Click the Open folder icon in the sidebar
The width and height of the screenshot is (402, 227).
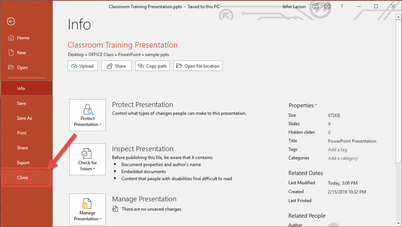[x=11, y=68]
